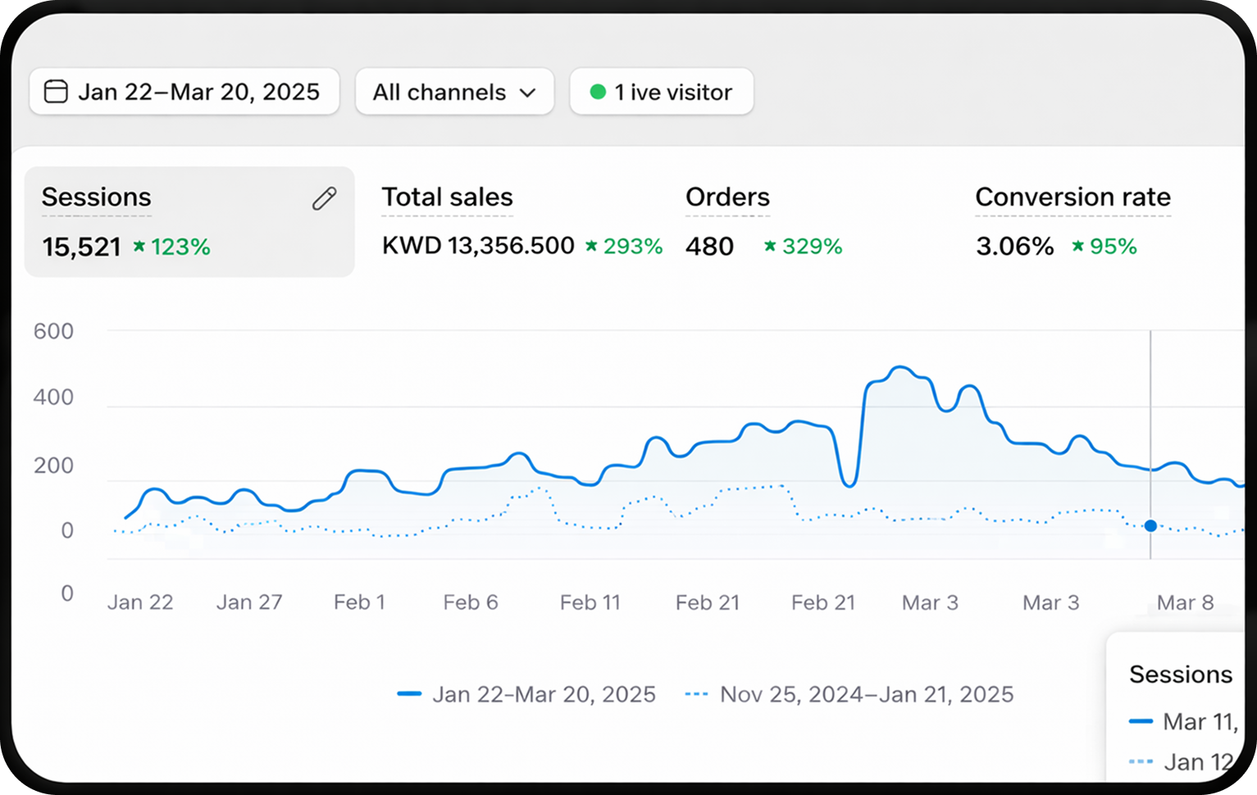
Task: Expand the All channels chevron arrow
Action: click(528, 93)
